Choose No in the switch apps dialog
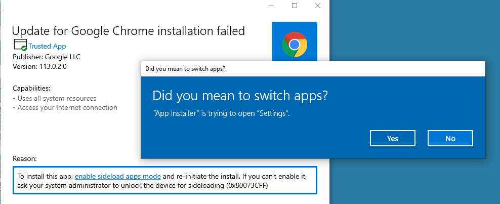The width and height of the screenshot is (500, 204). coord(450,138)
